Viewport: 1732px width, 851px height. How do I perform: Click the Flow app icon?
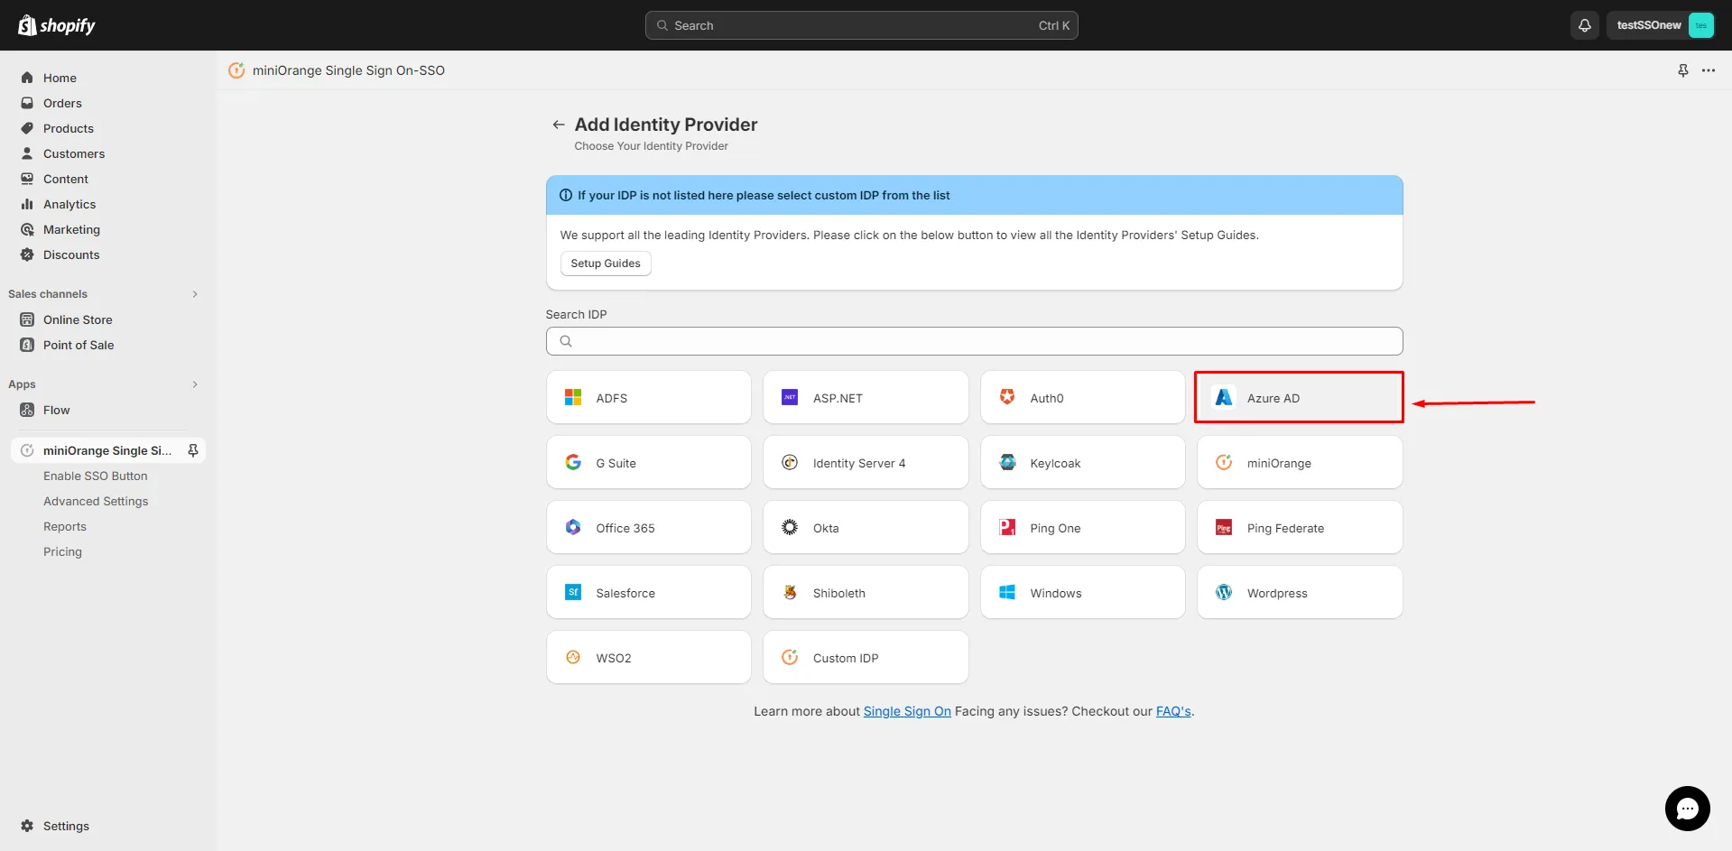point(27,410)
